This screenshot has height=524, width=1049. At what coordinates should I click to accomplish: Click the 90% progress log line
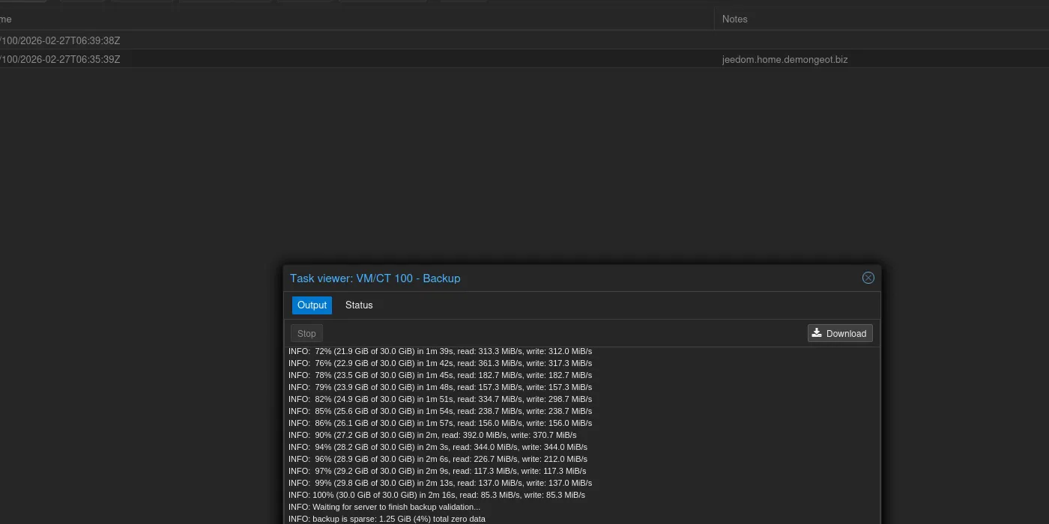[432, 435]
